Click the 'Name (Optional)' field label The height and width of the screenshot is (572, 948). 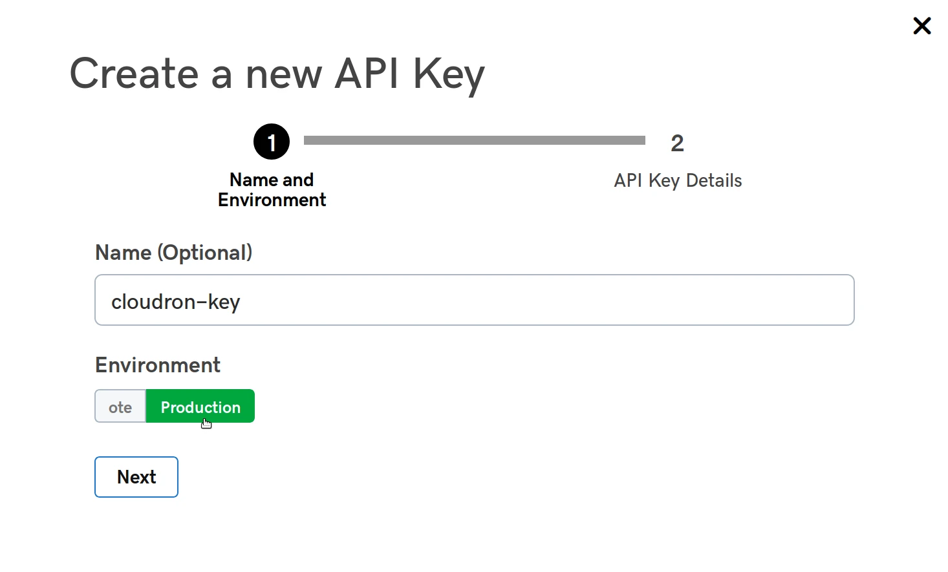[173, 253]
